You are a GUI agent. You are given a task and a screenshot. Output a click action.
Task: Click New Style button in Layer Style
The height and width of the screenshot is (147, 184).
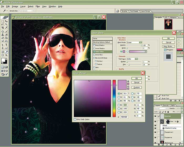coord(168,46)
